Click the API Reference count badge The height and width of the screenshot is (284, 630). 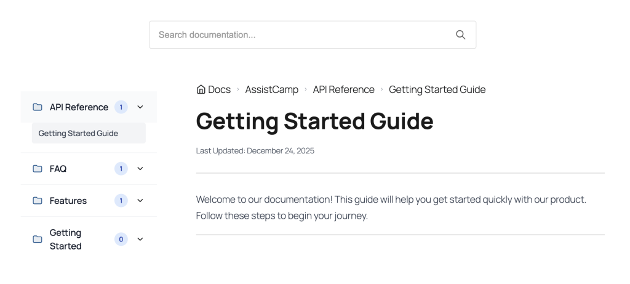(x=121, y=107)
